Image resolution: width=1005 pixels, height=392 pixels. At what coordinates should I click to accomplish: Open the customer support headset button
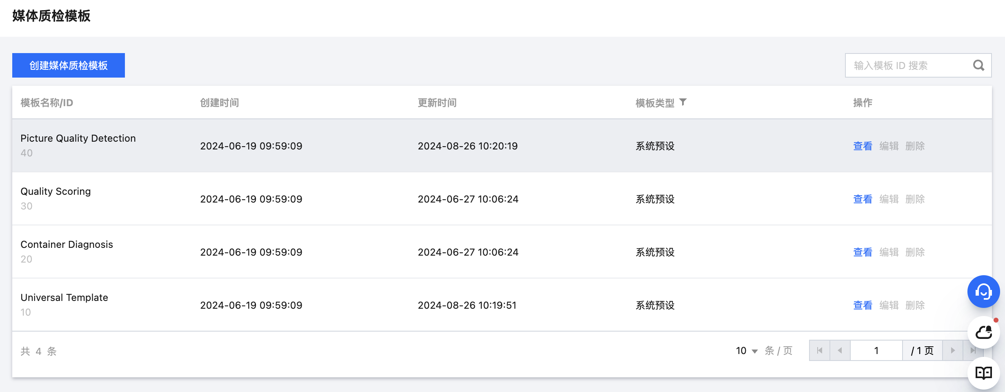tap(983, 292)
